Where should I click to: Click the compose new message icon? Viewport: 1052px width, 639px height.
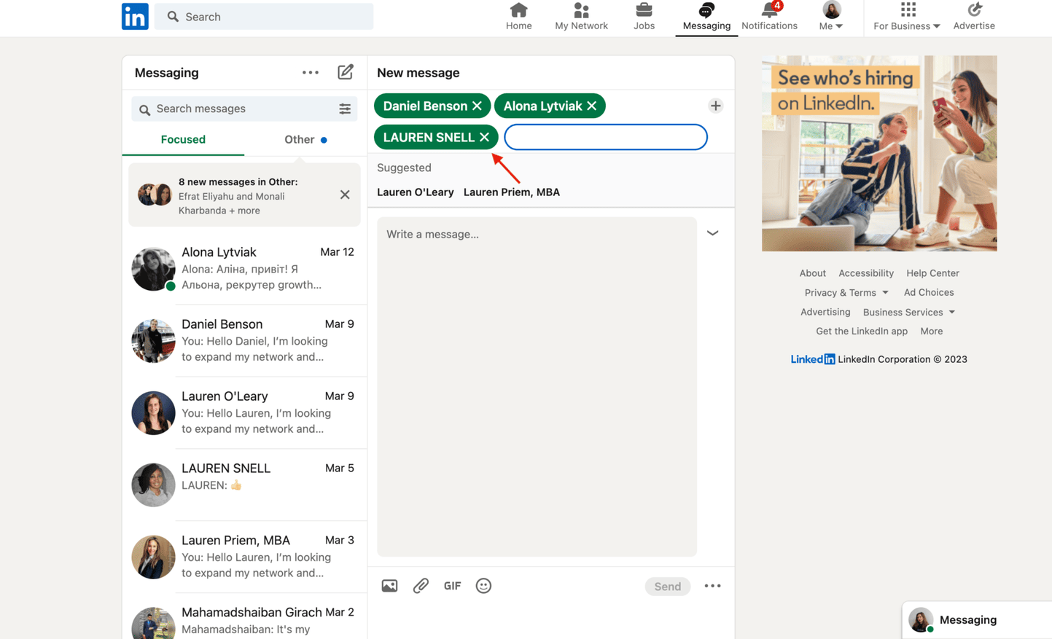tap(345, 72)
